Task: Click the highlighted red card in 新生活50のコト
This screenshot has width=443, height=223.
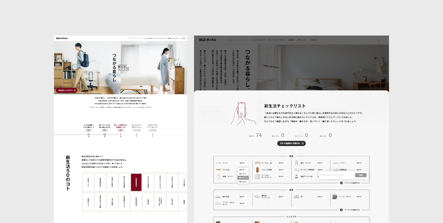Action: click(136, 182)
